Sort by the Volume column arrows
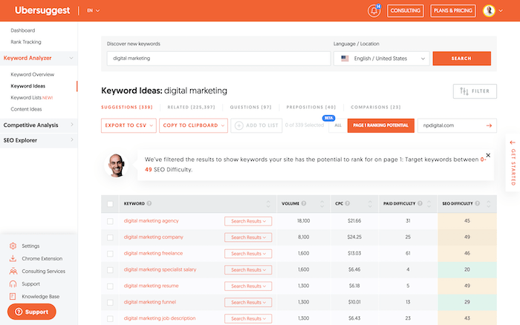Image resolution: width=520 pixels, height=325 pixels. click(322, 204)
